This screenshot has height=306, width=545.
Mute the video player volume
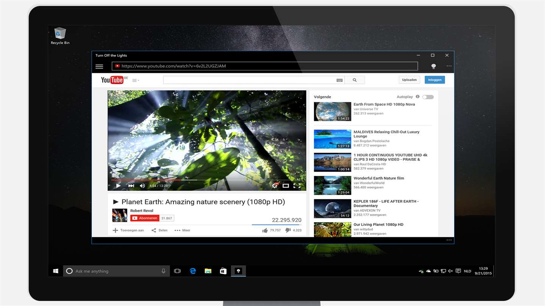tap(142, 185)
